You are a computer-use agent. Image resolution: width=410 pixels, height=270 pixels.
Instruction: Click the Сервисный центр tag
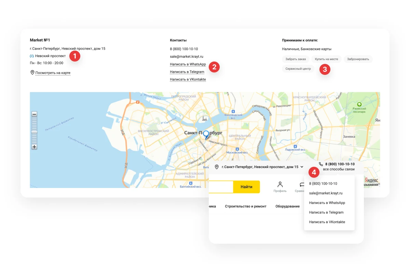coord(298,69)
